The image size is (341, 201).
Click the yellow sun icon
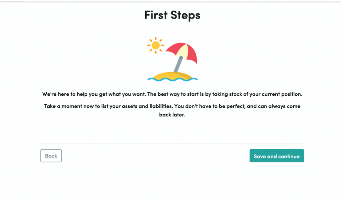(x=155, y=45)
